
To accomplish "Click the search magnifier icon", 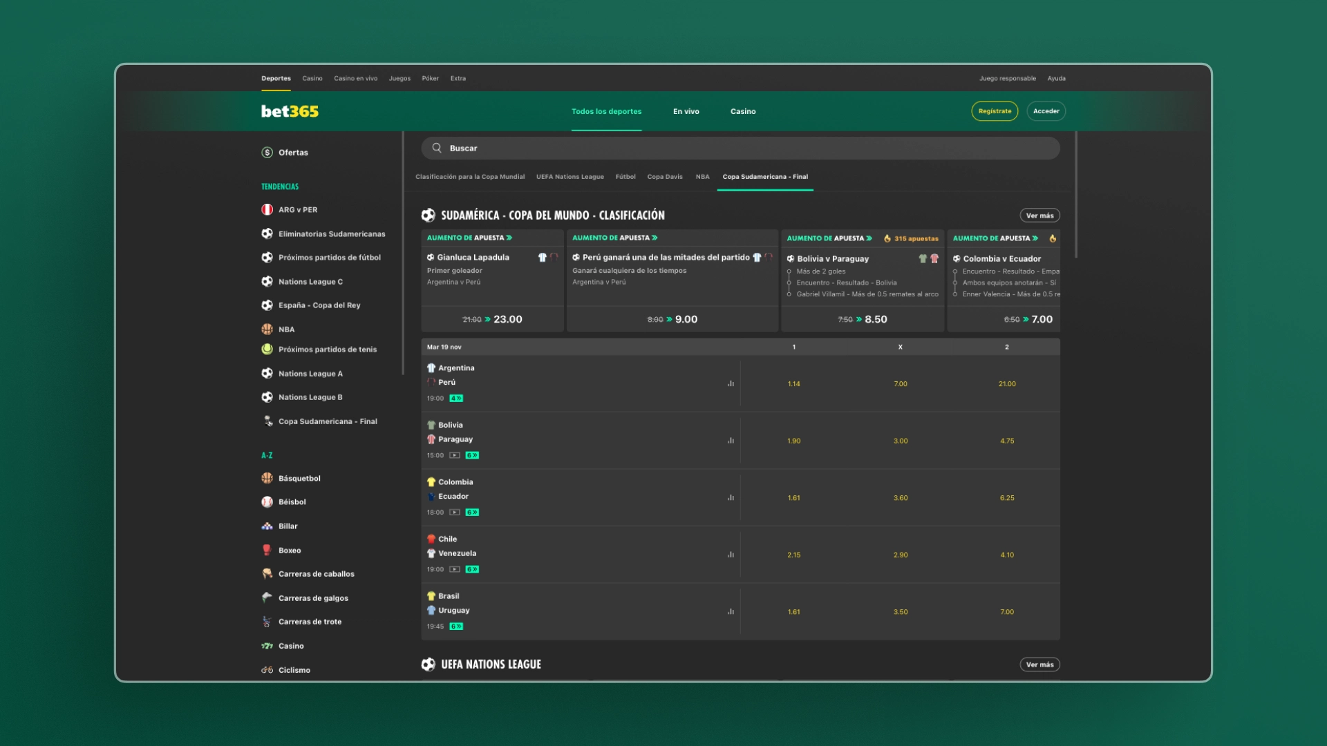I will pos(437,148).
